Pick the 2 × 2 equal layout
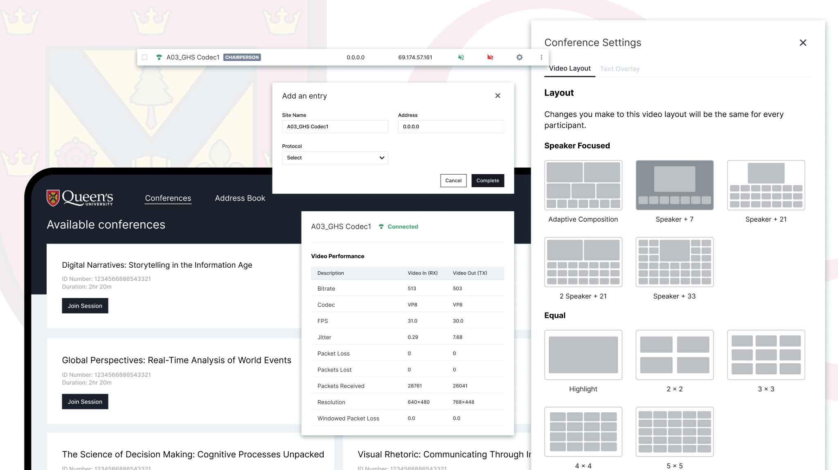The height and width of the screenshot is (470, 838). tap(674, 355)
